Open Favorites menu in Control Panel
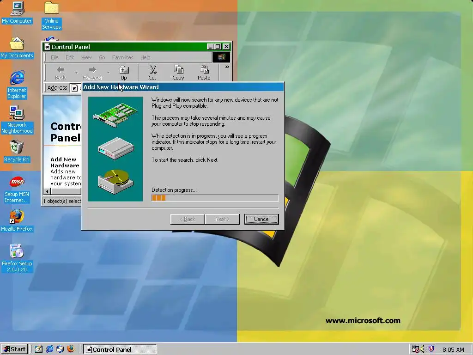 pos(122,57)
